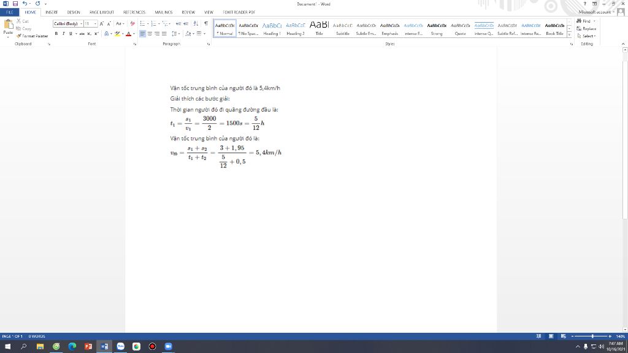The height and width of the screenshot is (353, 628).
Task: Open the Borders dropdown
Action: (204, 34)
